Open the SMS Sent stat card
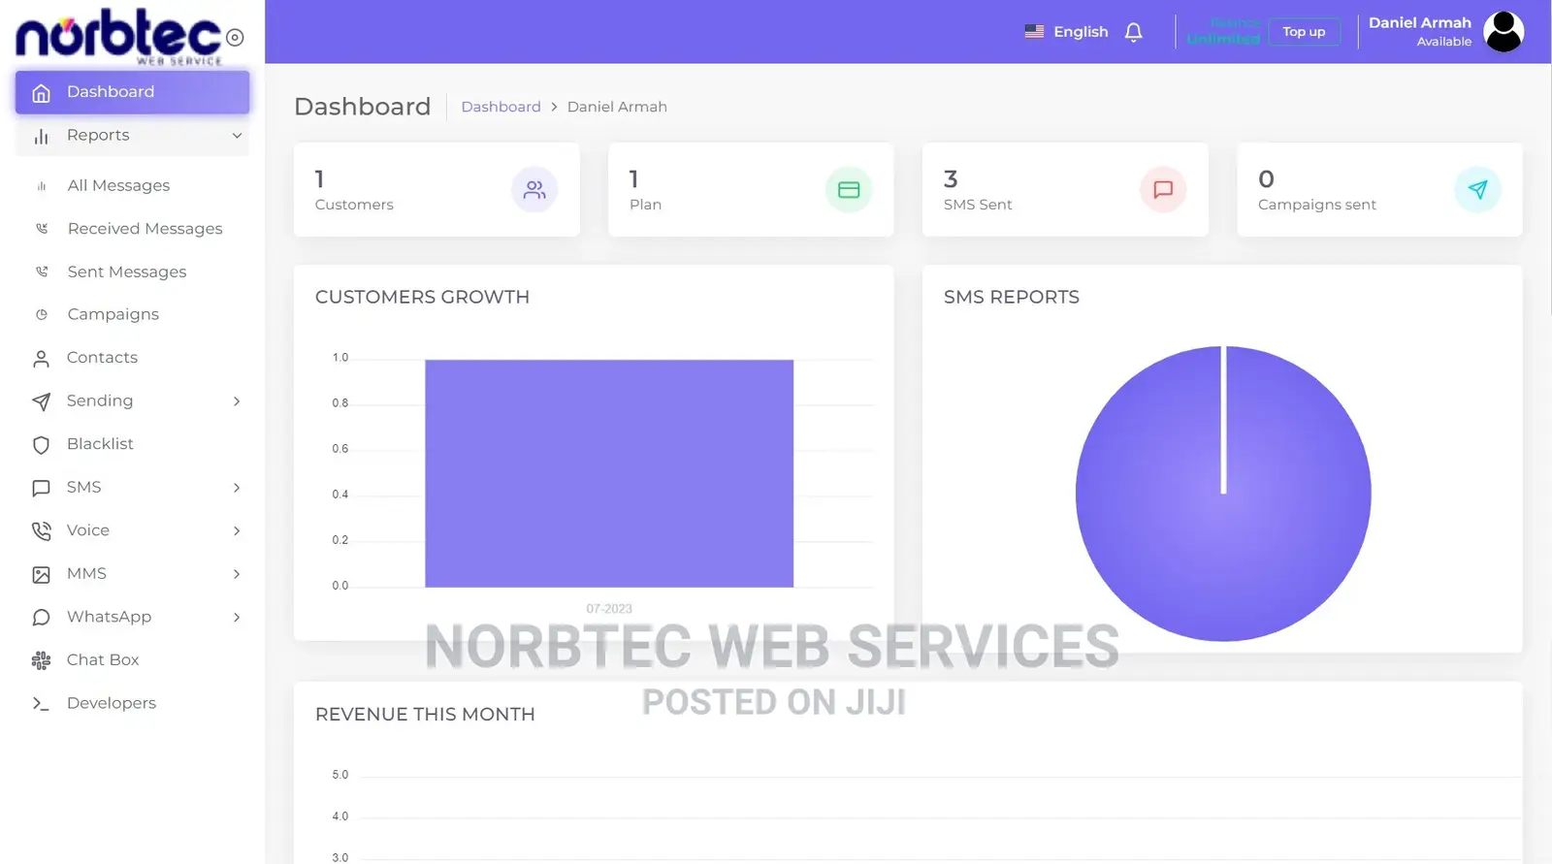Viewport: 1552px width, 864px height. click(1065, 190)
